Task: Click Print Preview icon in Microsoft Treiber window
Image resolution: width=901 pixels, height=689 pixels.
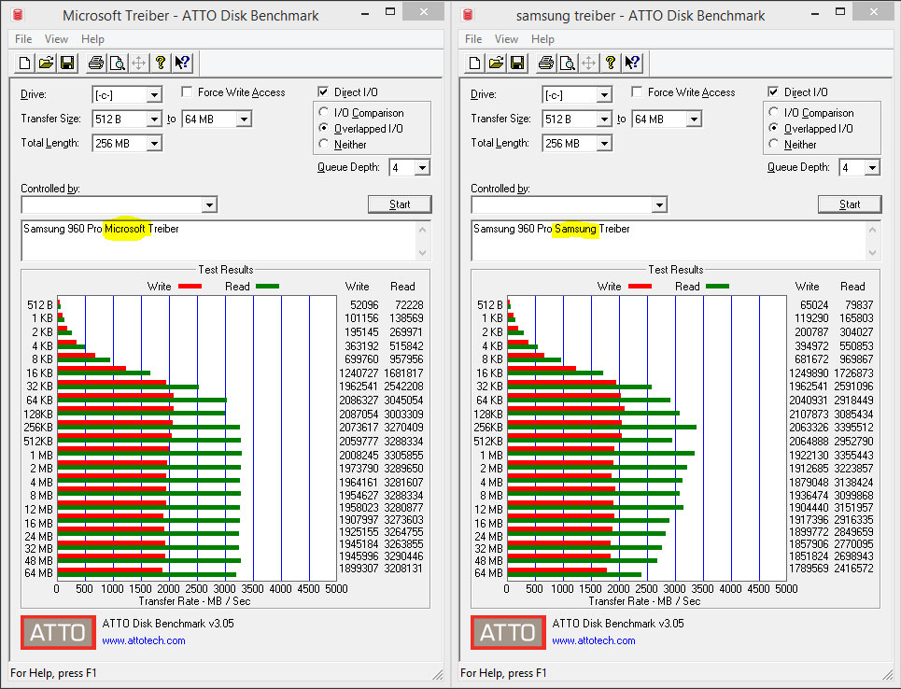Action: (118, 63)
